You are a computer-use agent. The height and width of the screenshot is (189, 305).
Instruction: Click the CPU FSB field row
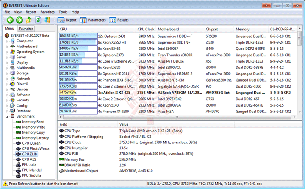(180, 153)
